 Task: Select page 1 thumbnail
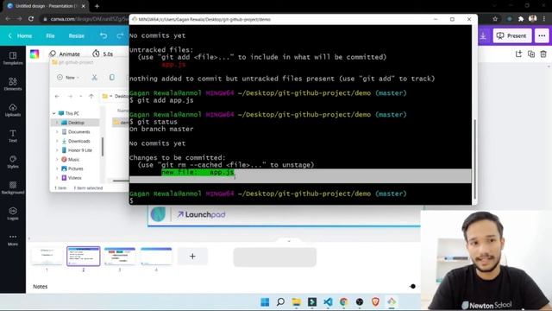47,257
